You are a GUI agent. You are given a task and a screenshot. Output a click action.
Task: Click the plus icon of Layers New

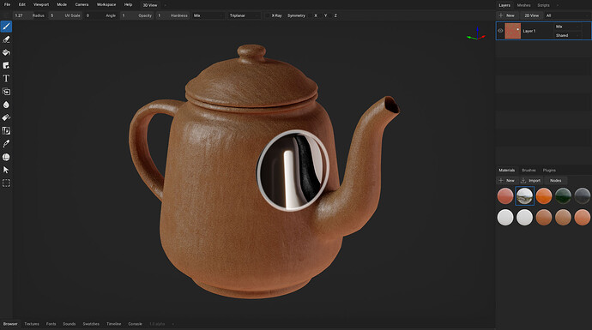coord(501,15)
